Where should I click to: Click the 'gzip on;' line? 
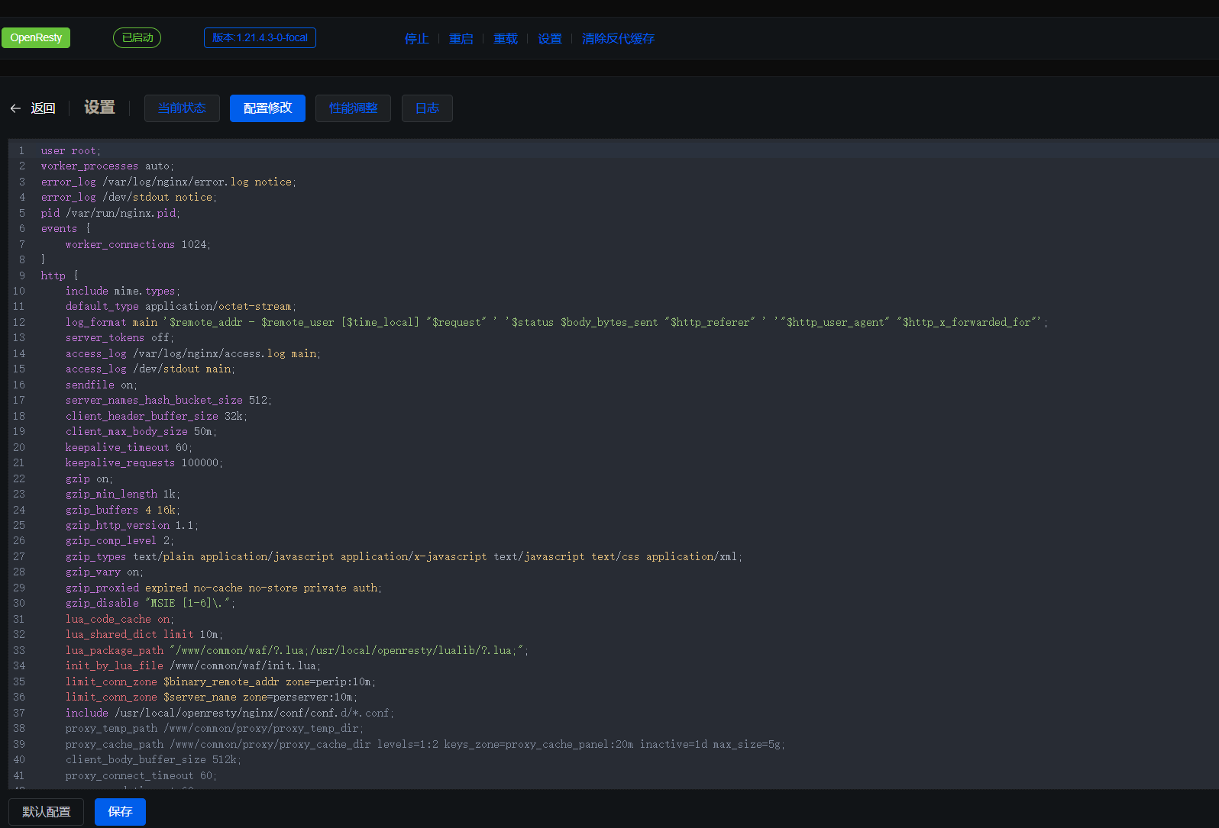click(89, 478)
